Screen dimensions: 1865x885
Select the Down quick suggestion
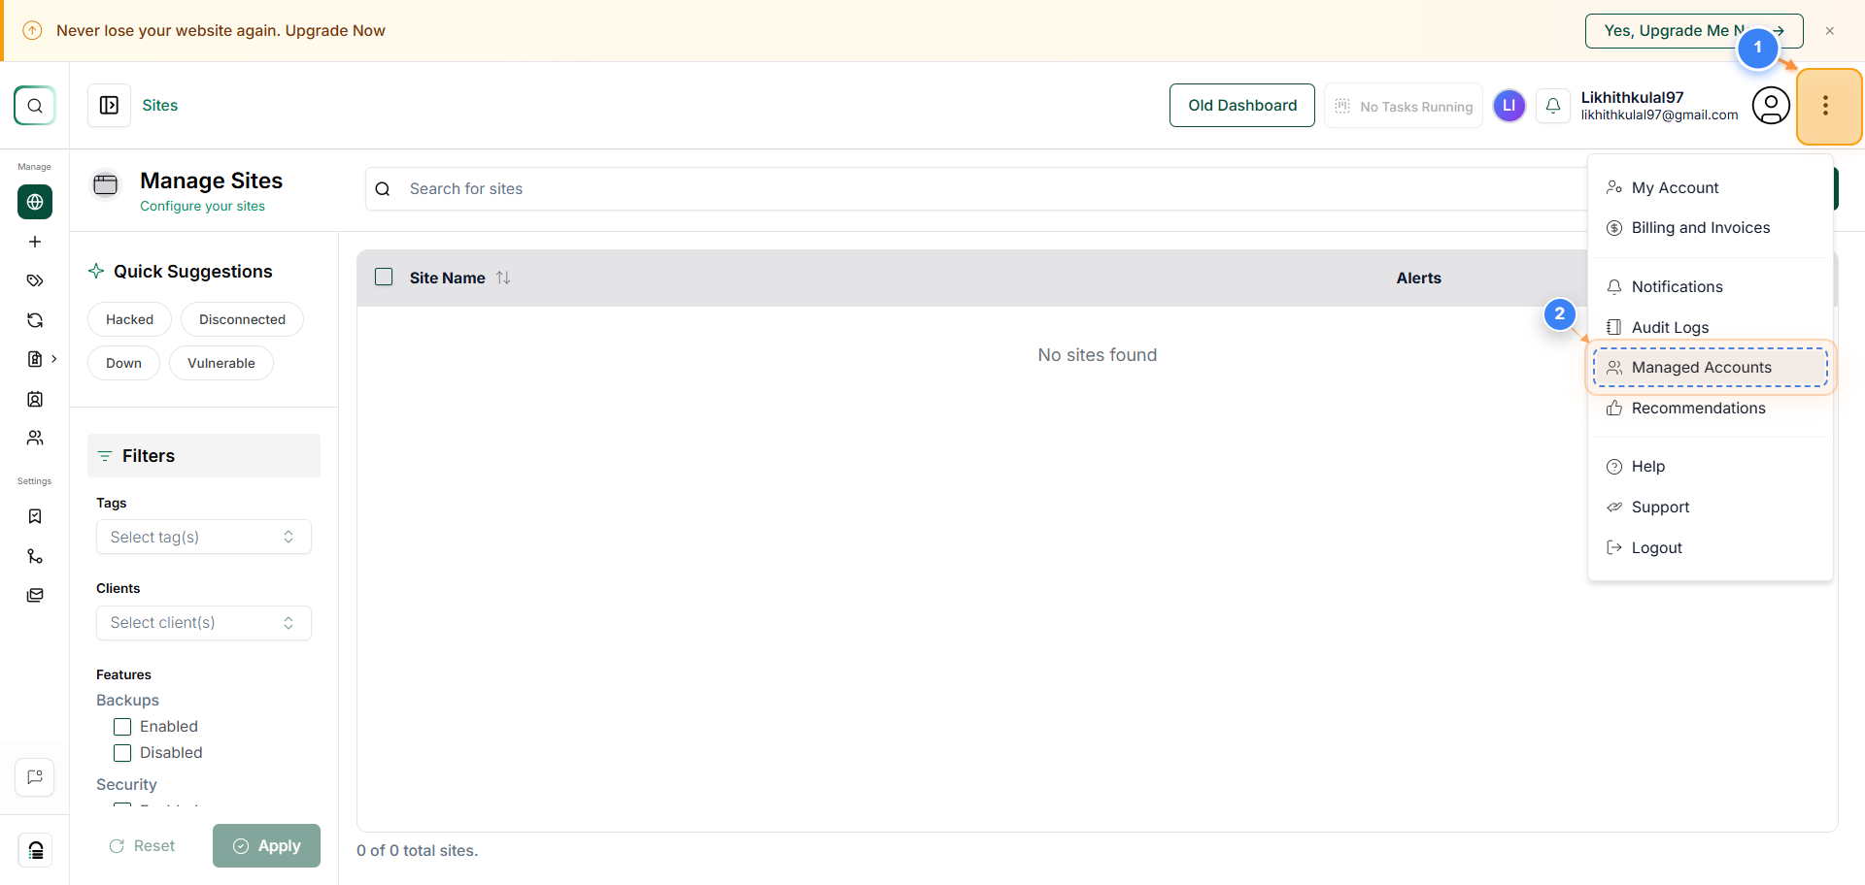coord(123,363)
